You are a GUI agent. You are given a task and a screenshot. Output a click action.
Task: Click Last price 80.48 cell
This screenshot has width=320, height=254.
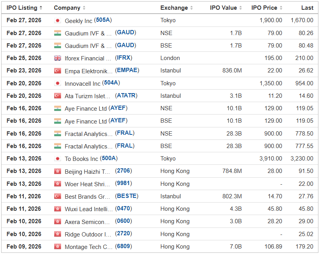[306, 46]
